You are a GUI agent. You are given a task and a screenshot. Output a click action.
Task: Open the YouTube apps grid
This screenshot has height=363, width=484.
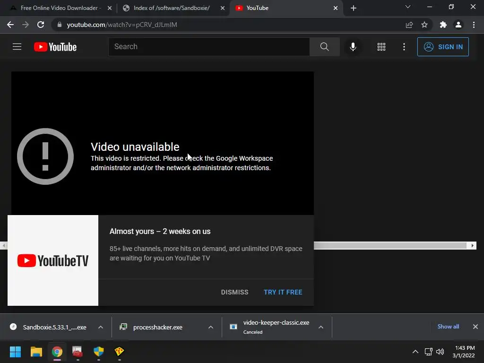[x=381, y=47]
